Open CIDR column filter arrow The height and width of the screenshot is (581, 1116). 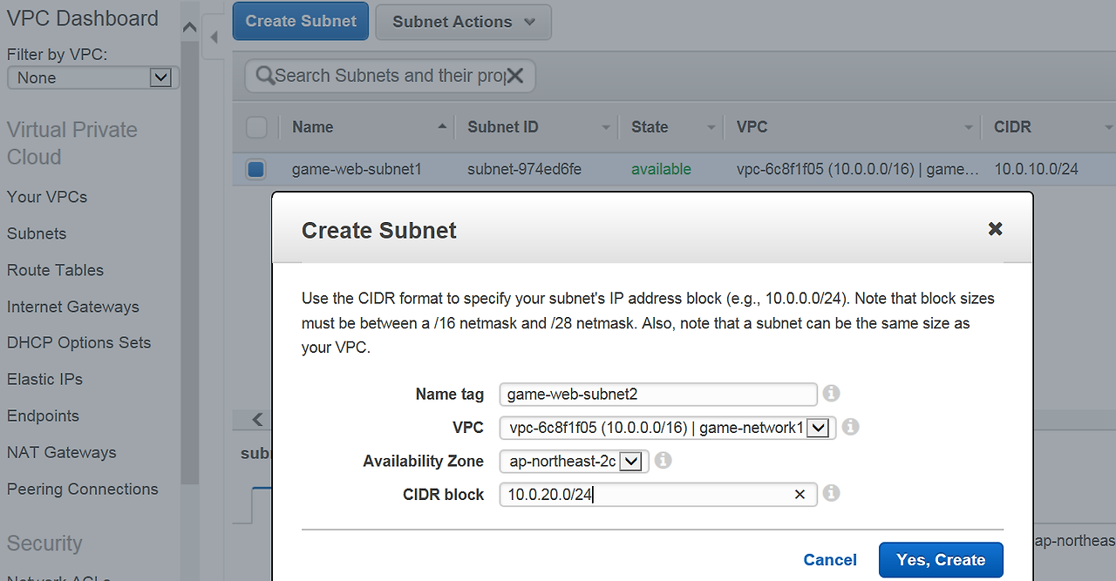[1107, 128]
